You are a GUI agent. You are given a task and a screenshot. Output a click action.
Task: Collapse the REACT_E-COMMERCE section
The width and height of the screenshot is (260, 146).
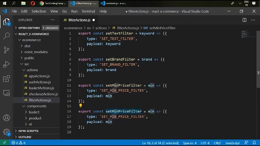pos(37,34)
